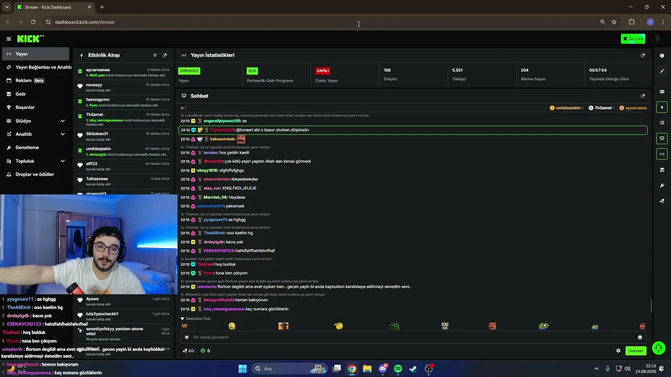Open Chrome three-dot menu
This screenshot has width=671, height=377.
click(663, 22)
